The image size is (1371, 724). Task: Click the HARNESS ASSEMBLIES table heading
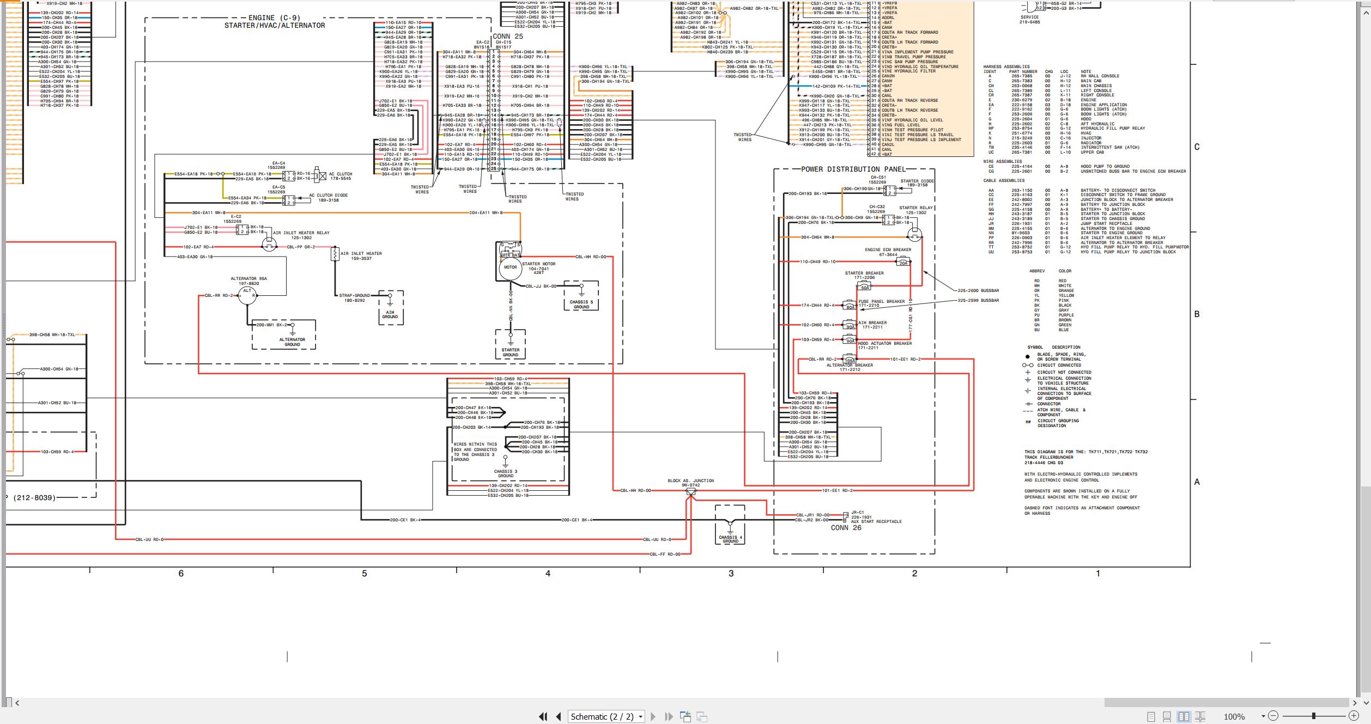click(x=1006, y=66)
